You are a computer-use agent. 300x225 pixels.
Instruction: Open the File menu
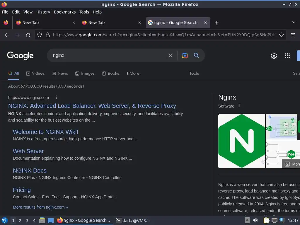coord(5,12)
